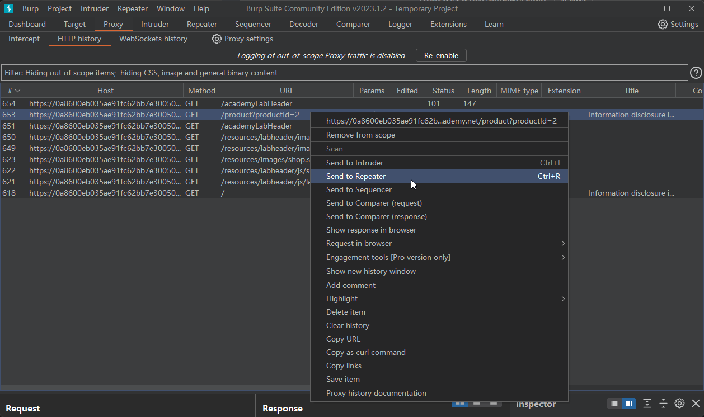This screenshot has width=704, height=417.
Task: Choose Save item
Action: [x=439, y=379]
